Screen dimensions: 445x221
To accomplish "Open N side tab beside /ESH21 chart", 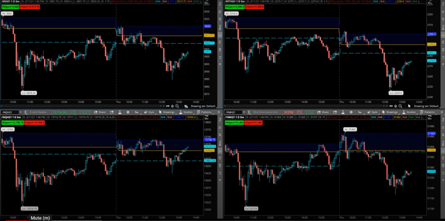I will 220,64.
